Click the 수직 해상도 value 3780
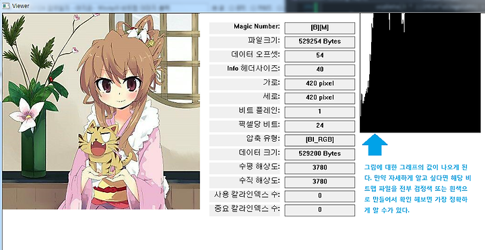The height and width of the screenshot is (250, 485). coord(319,182)
